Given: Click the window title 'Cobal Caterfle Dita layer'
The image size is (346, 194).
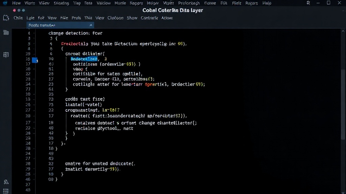Looking at the screenshot, I should tap(173, 10).
